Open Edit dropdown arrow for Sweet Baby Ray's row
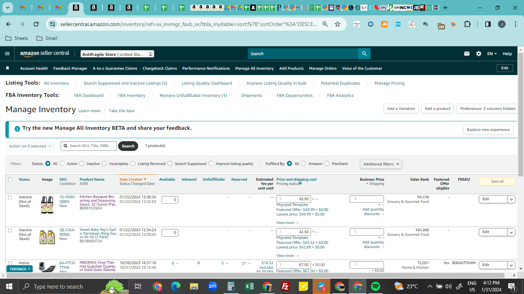524x294 pixels. pyautogui.click(x=511, y=232)
